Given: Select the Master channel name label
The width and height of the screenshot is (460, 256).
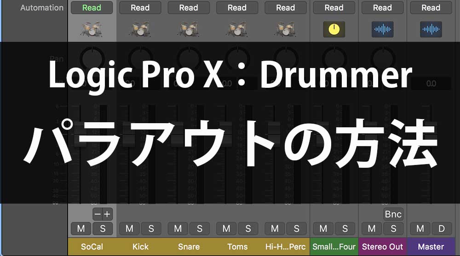Looking at the screenshot, I should 431,247.
